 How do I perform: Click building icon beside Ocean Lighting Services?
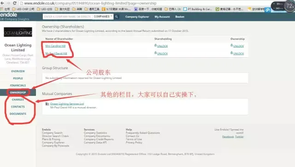47,104
